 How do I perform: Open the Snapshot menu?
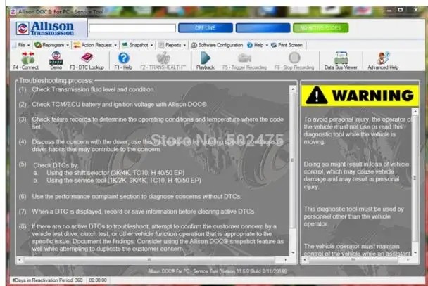pyautogui.click(x=137, y=45)
